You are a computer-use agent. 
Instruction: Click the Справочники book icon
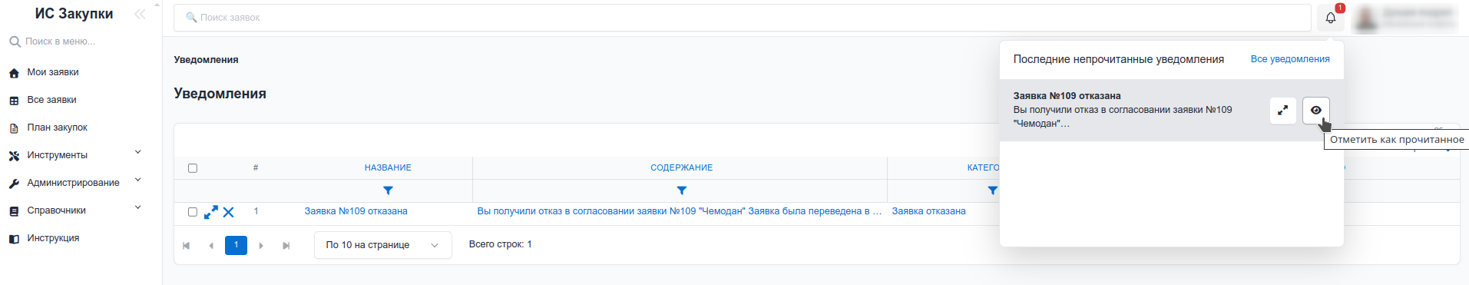coord(14,211)
